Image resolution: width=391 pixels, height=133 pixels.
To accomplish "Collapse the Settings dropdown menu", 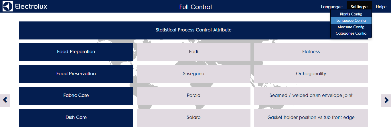I will (359, 7).
